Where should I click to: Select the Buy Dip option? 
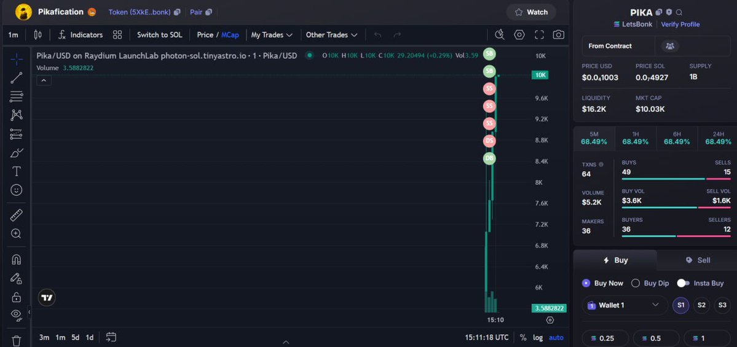[650, 283]
